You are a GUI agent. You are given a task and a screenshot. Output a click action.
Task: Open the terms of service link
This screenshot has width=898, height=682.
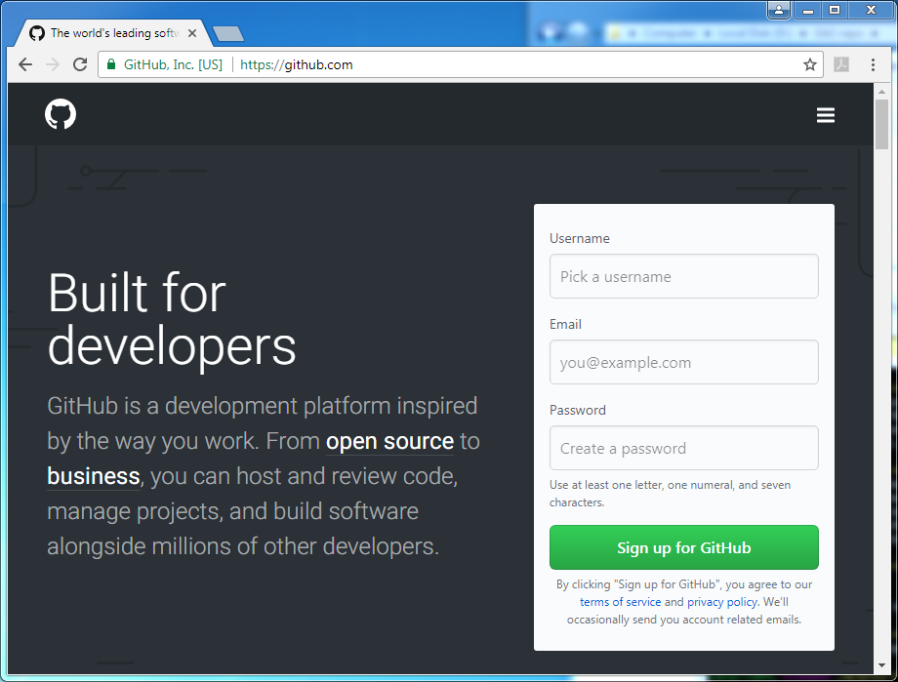(x=620, y=602)
